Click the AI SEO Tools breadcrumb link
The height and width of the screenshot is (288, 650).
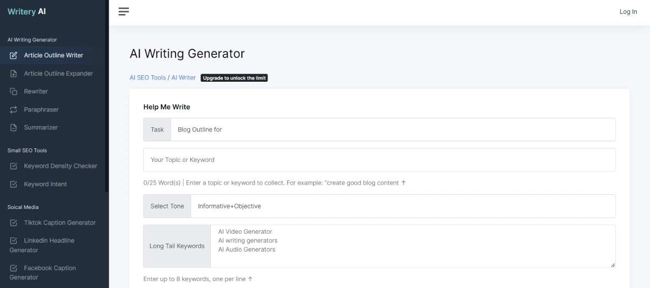147,78
